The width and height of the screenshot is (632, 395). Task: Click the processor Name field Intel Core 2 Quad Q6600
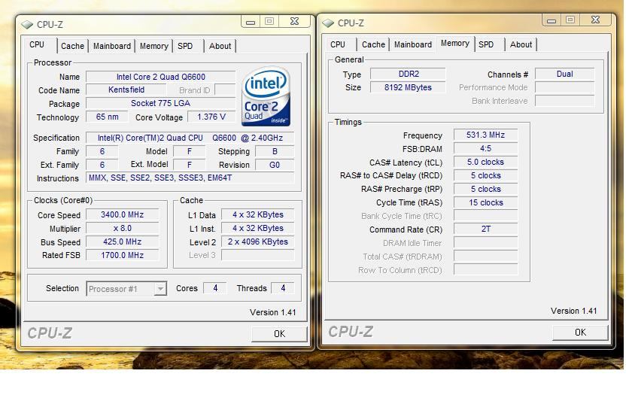pyautogui.click(x=161, y=77)
